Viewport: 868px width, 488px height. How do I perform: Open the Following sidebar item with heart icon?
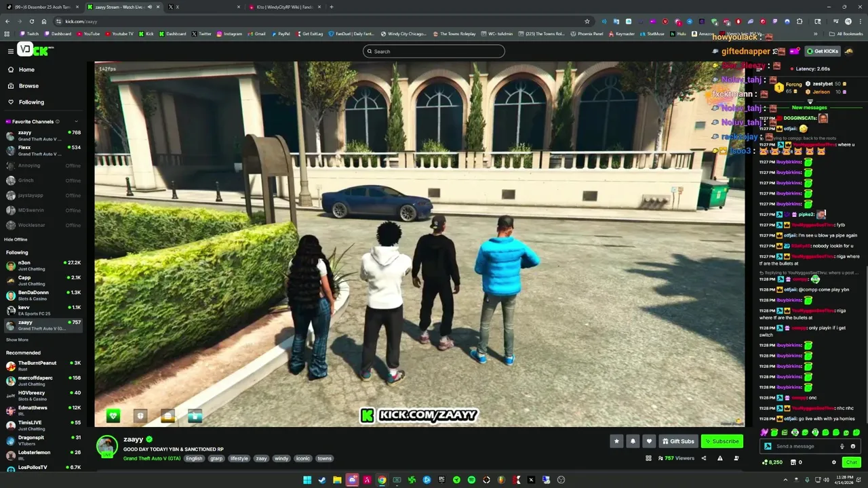pyautogui.click(x=31, y=102)
